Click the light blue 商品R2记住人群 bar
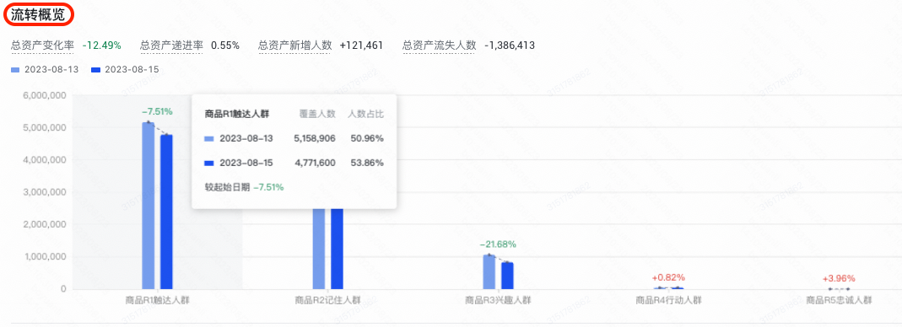Image resolution: width=902 pixels, height=327 pixels. 319,249
